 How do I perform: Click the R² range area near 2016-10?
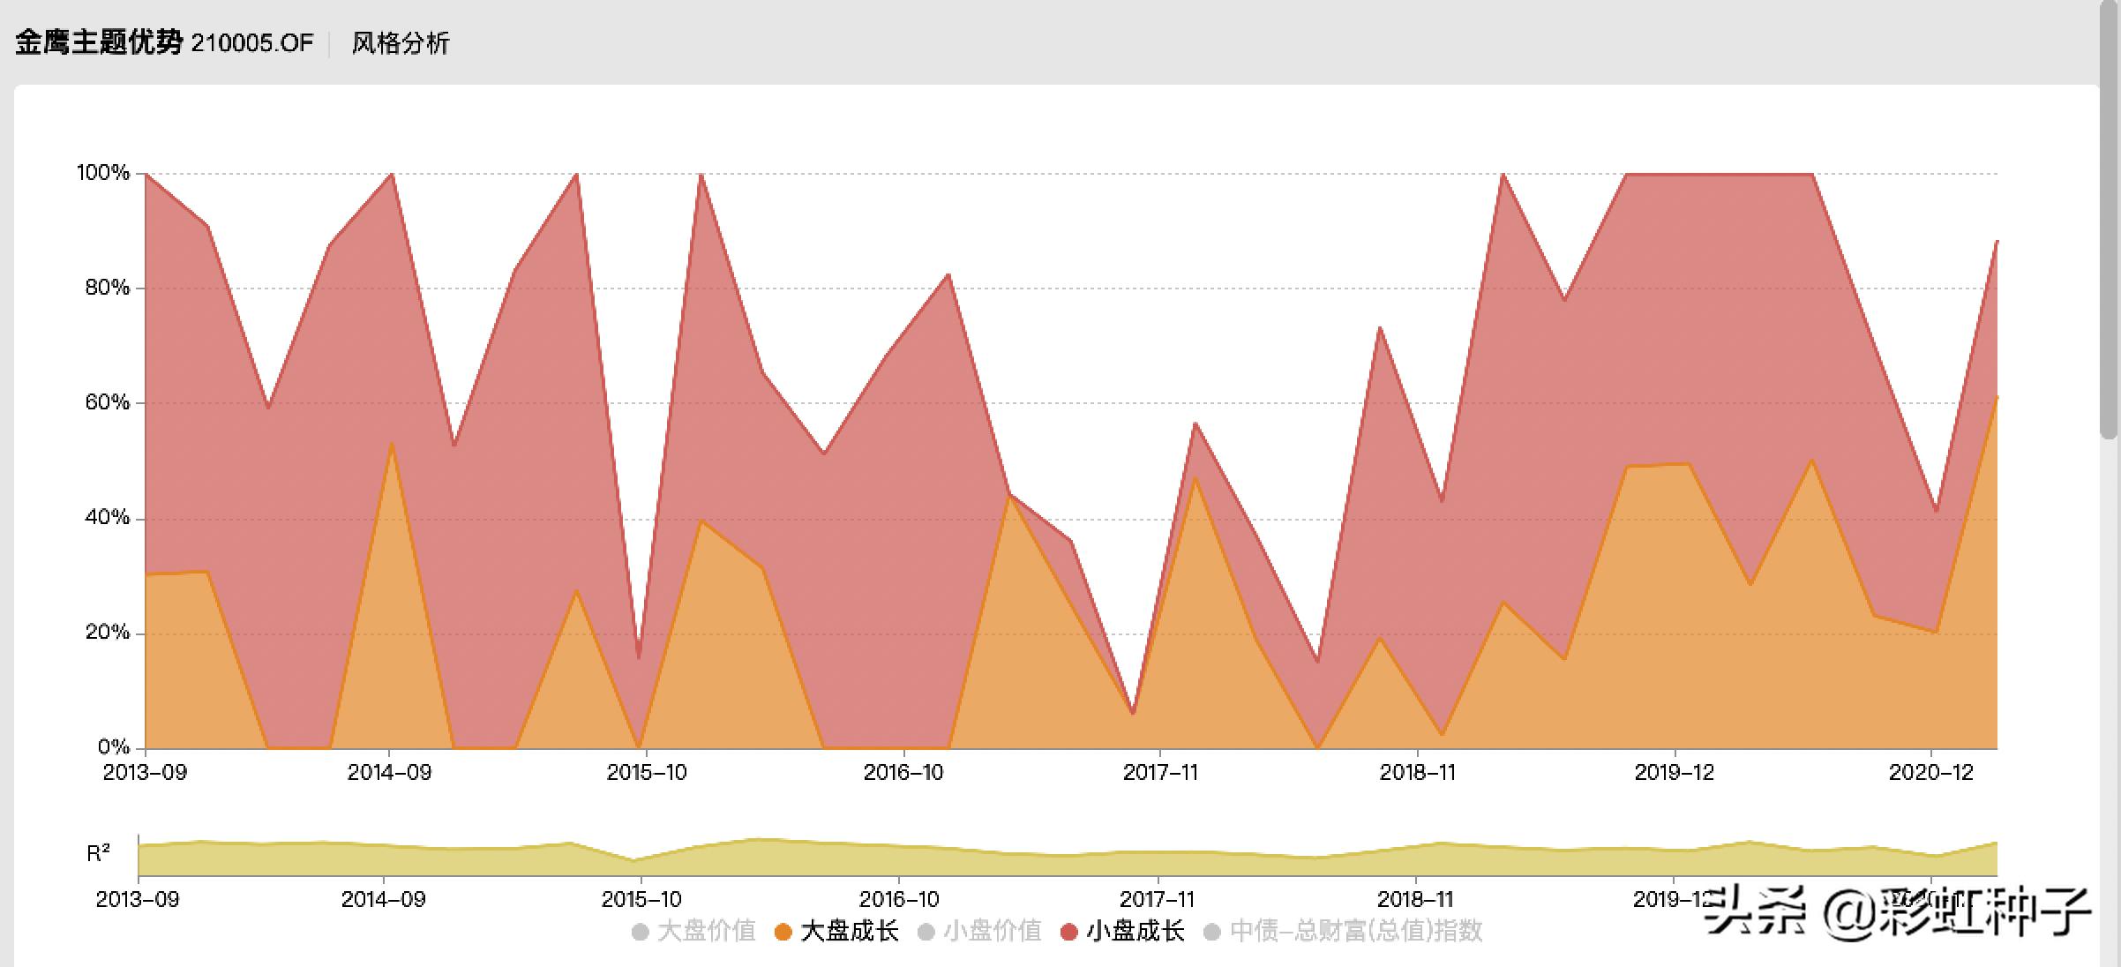point(900,860)
